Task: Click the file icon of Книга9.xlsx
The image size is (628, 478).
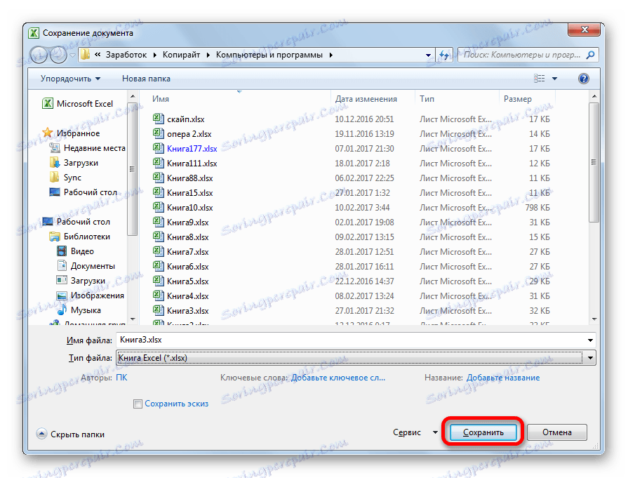Action: 158,222
